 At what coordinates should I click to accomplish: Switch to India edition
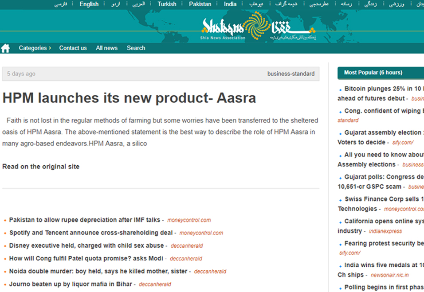pyautogui.click(x=230, y=4)
